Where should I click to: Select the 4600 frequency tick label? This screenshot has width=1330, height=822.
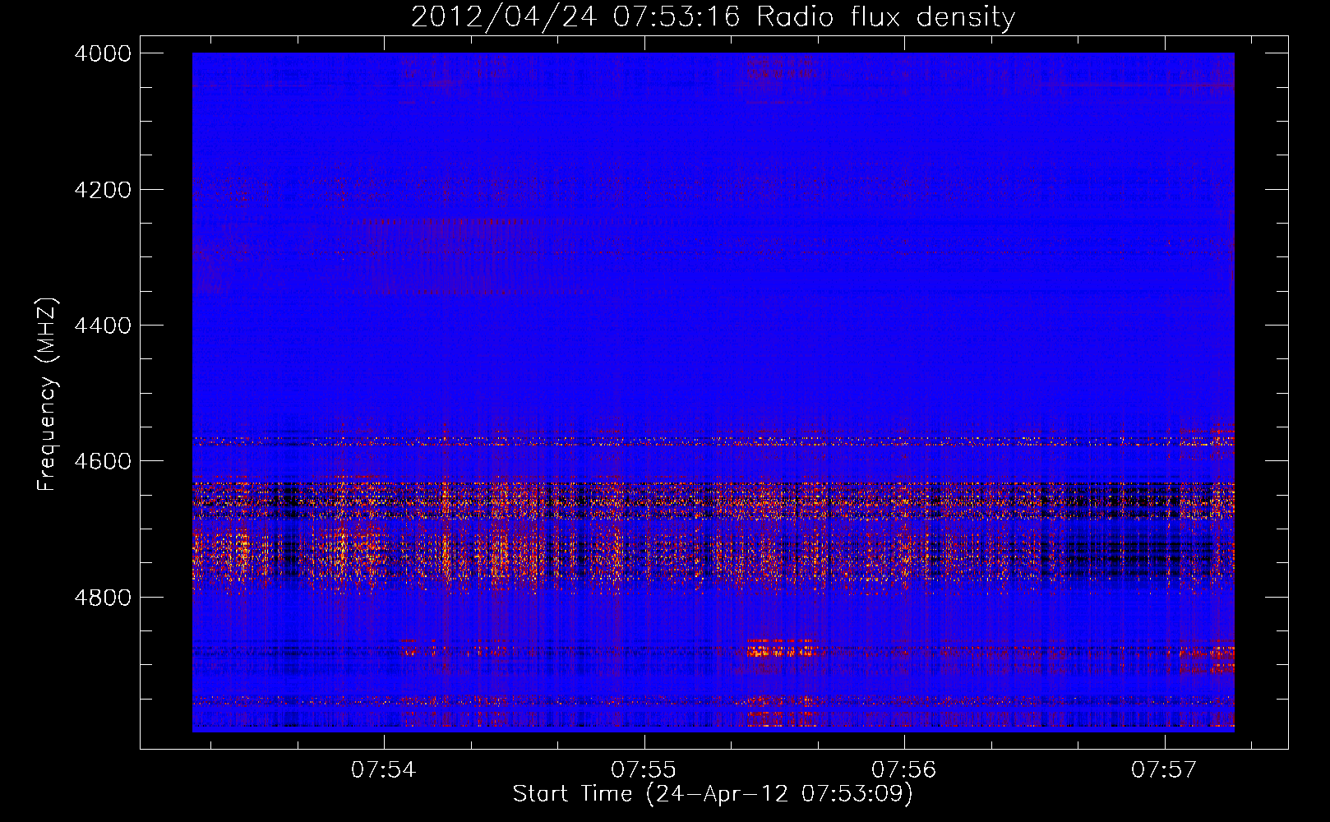103,461
